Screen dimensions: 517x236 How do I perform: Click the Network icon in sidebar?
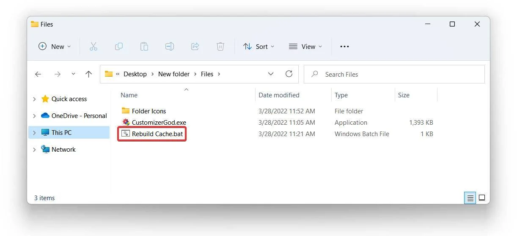(x=45, y=149)
